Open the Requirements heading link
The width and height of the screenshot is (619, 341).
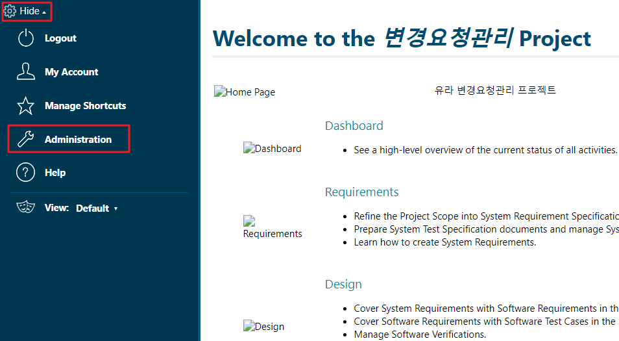(x=361, y=192)
